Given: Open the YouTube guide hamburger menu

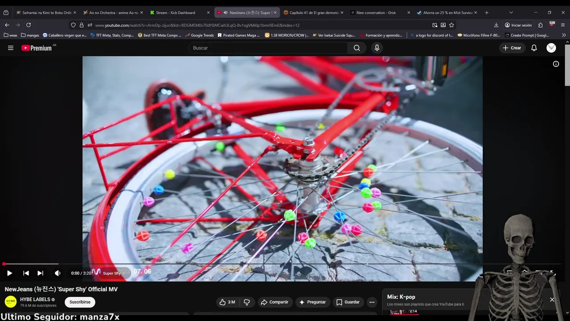Looking at the screenshot, I should click(11, 48).
